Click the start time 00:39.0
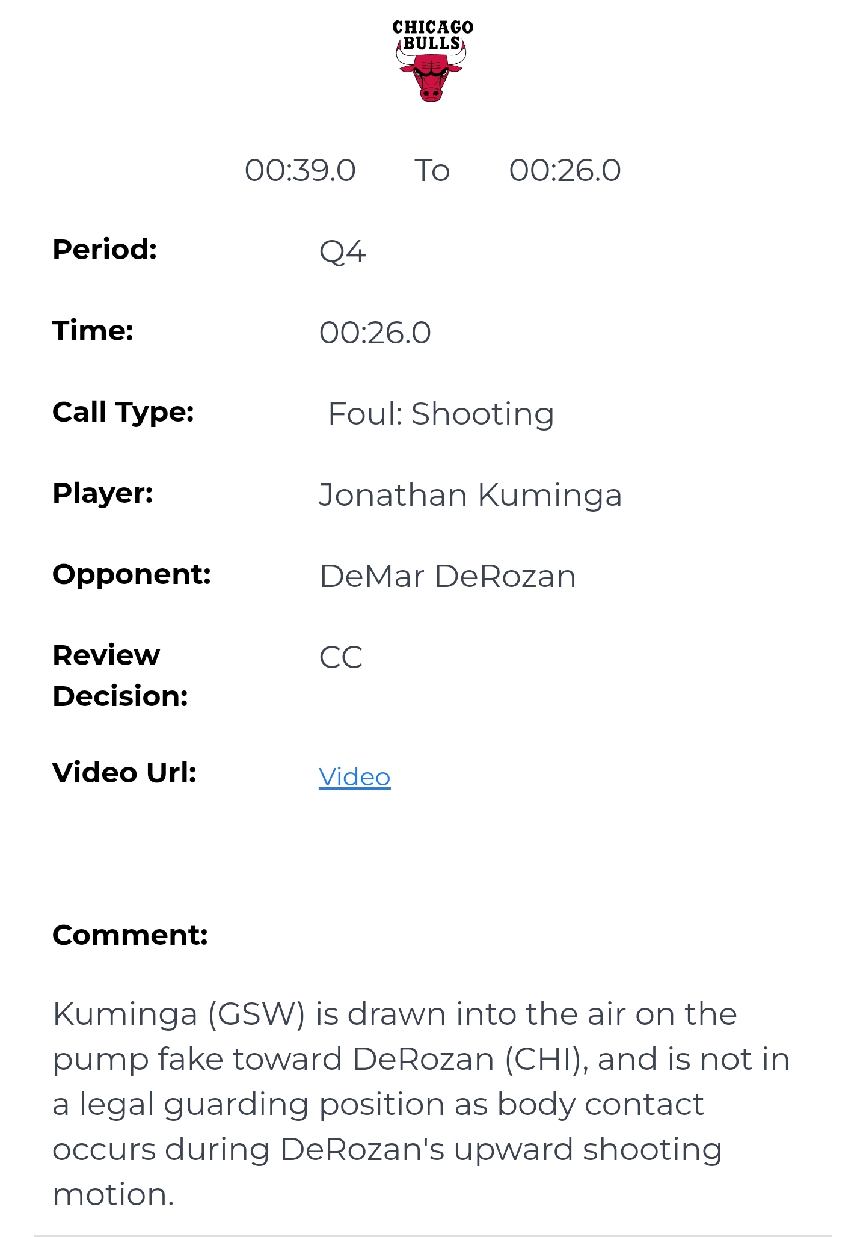Viewport: 866px width, 1237px height. [300, 170]
